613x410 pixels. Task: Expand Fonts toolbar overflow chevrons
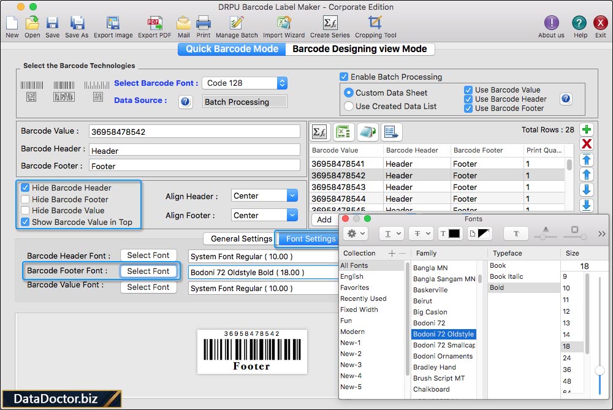coord(602,233)
